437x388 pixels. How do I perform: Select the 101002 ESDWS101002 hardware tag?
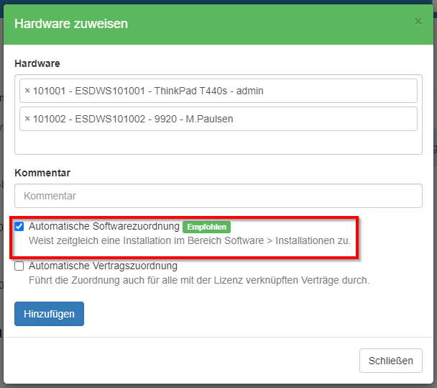[134, 119]
